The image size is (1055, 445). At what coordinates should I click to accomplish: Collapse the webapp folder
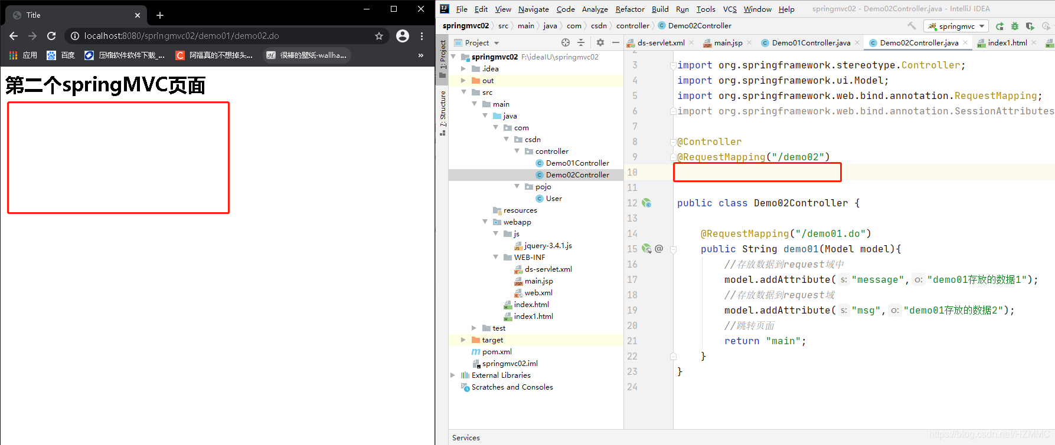pos(485,222)
